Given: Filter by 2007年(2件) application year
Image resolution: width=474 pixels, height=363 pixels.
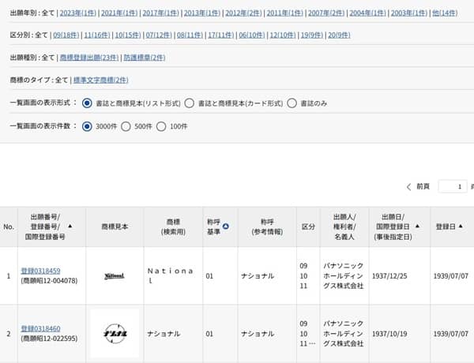Looking at the screenshot, I should (x=326, y=13).
